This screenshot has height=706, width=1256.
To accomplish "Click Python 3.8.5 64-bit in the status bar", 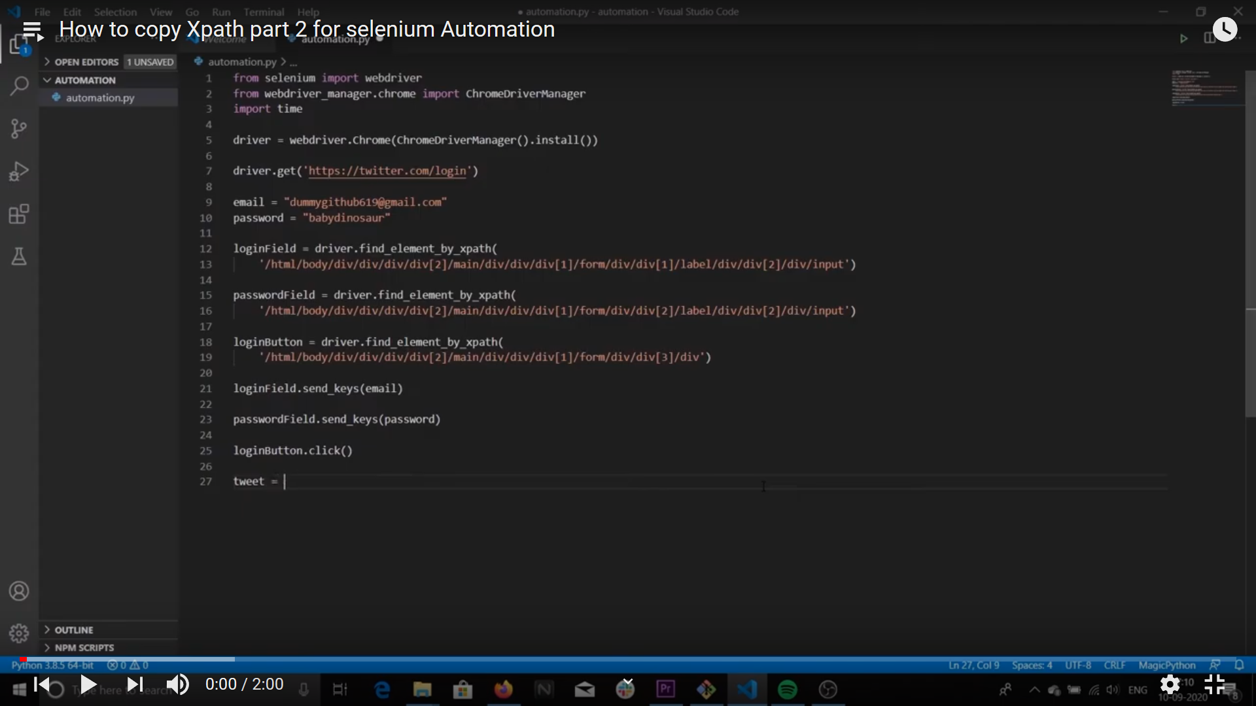I will [52, 665].
